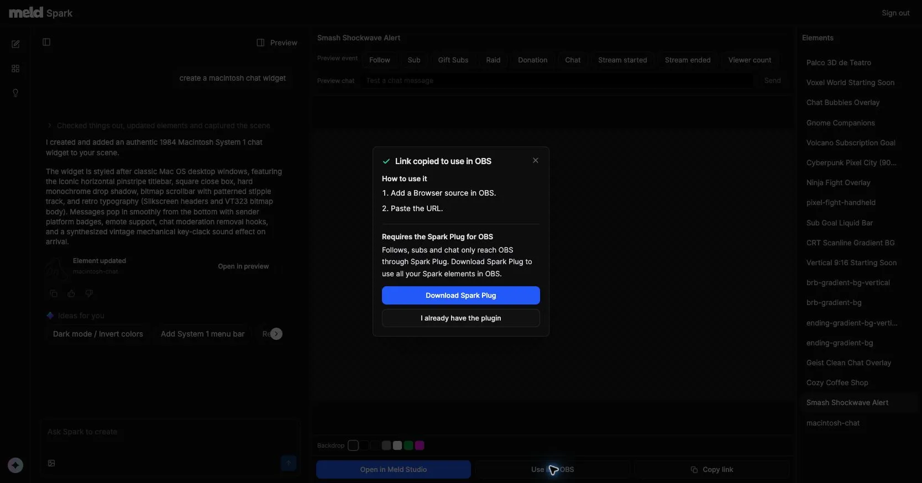
Task: Click the Copy link button
Action: coord(712,470)
